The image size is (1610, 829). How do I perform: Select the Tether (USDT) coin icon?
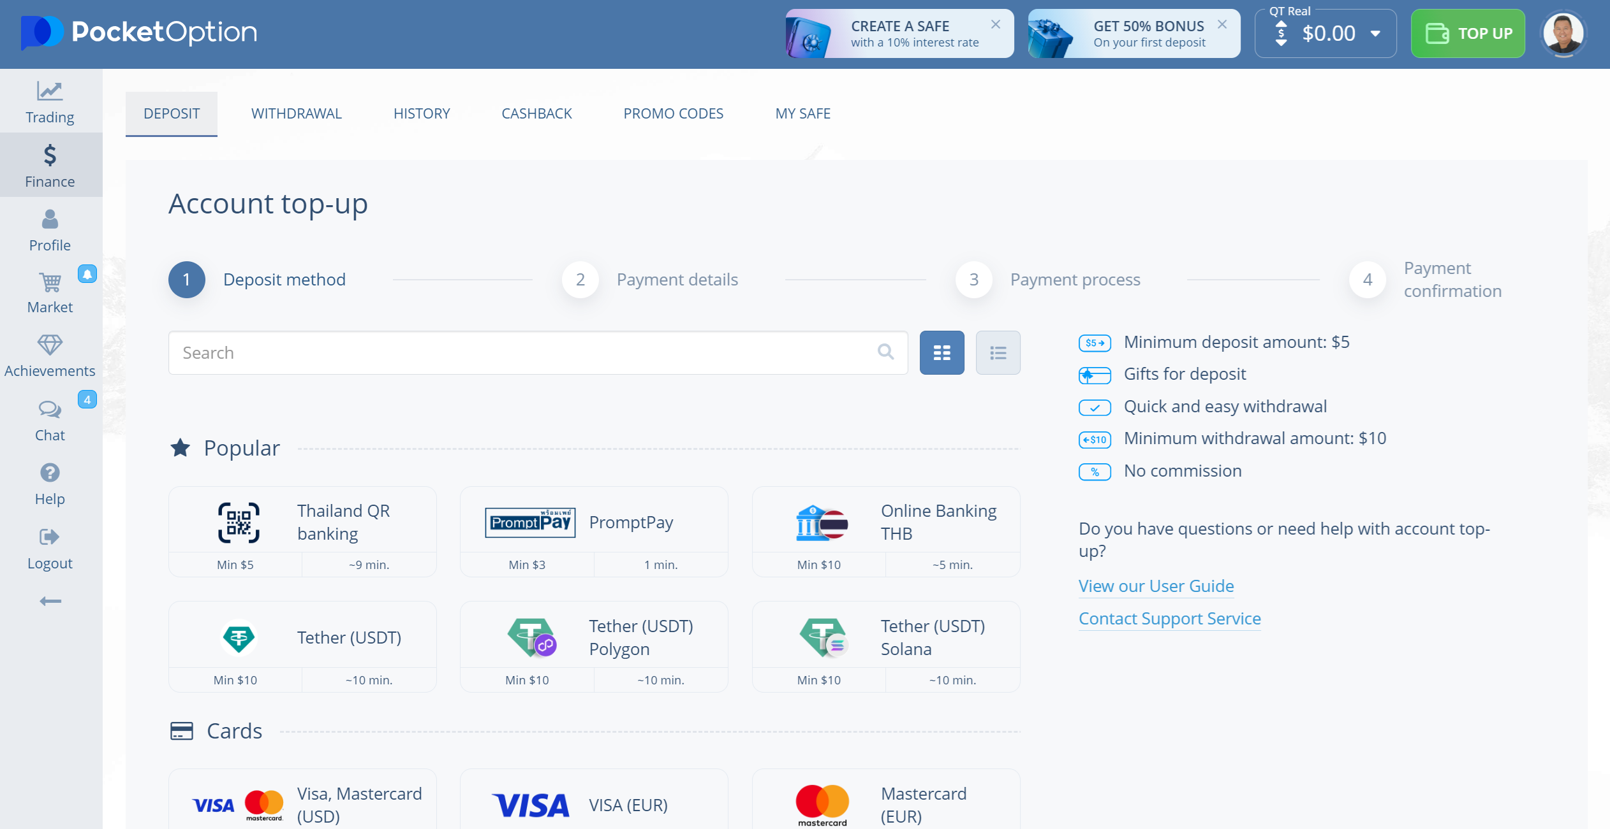click(239, 637)
